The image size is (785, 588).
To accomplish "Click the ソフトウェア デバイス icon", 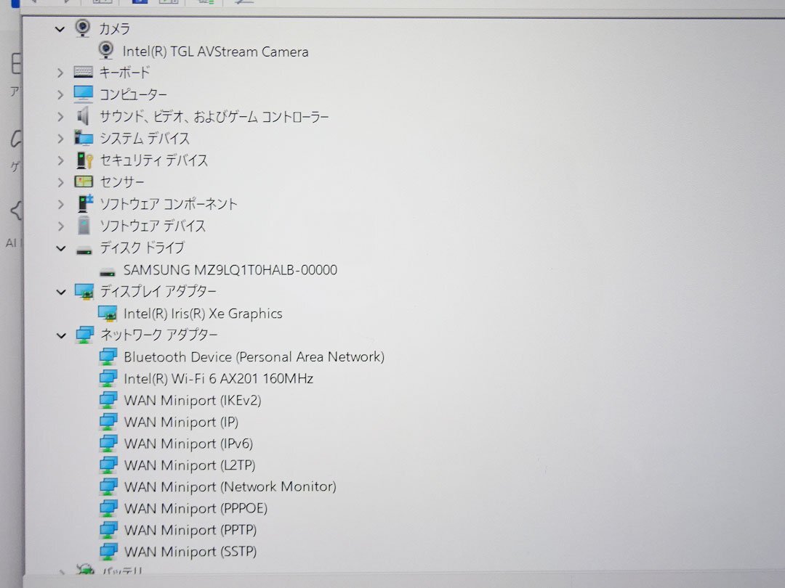I will click(x=84, y=226).
